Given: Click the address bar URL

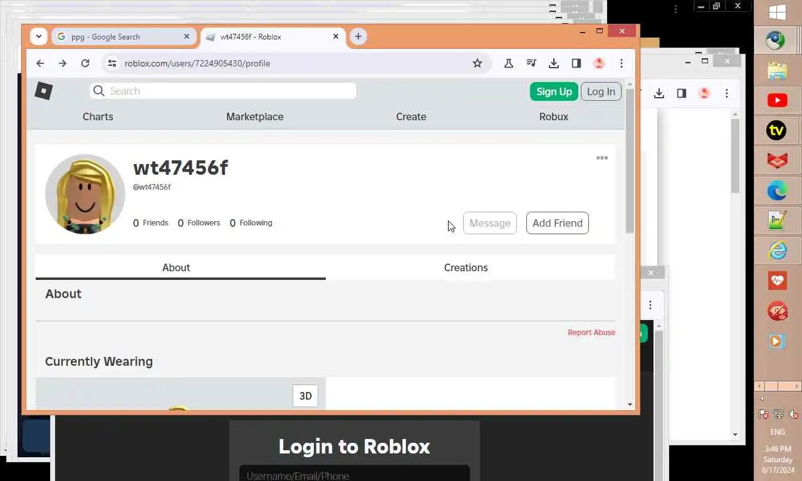Looking at the screenshot, I should pos(197,63).
